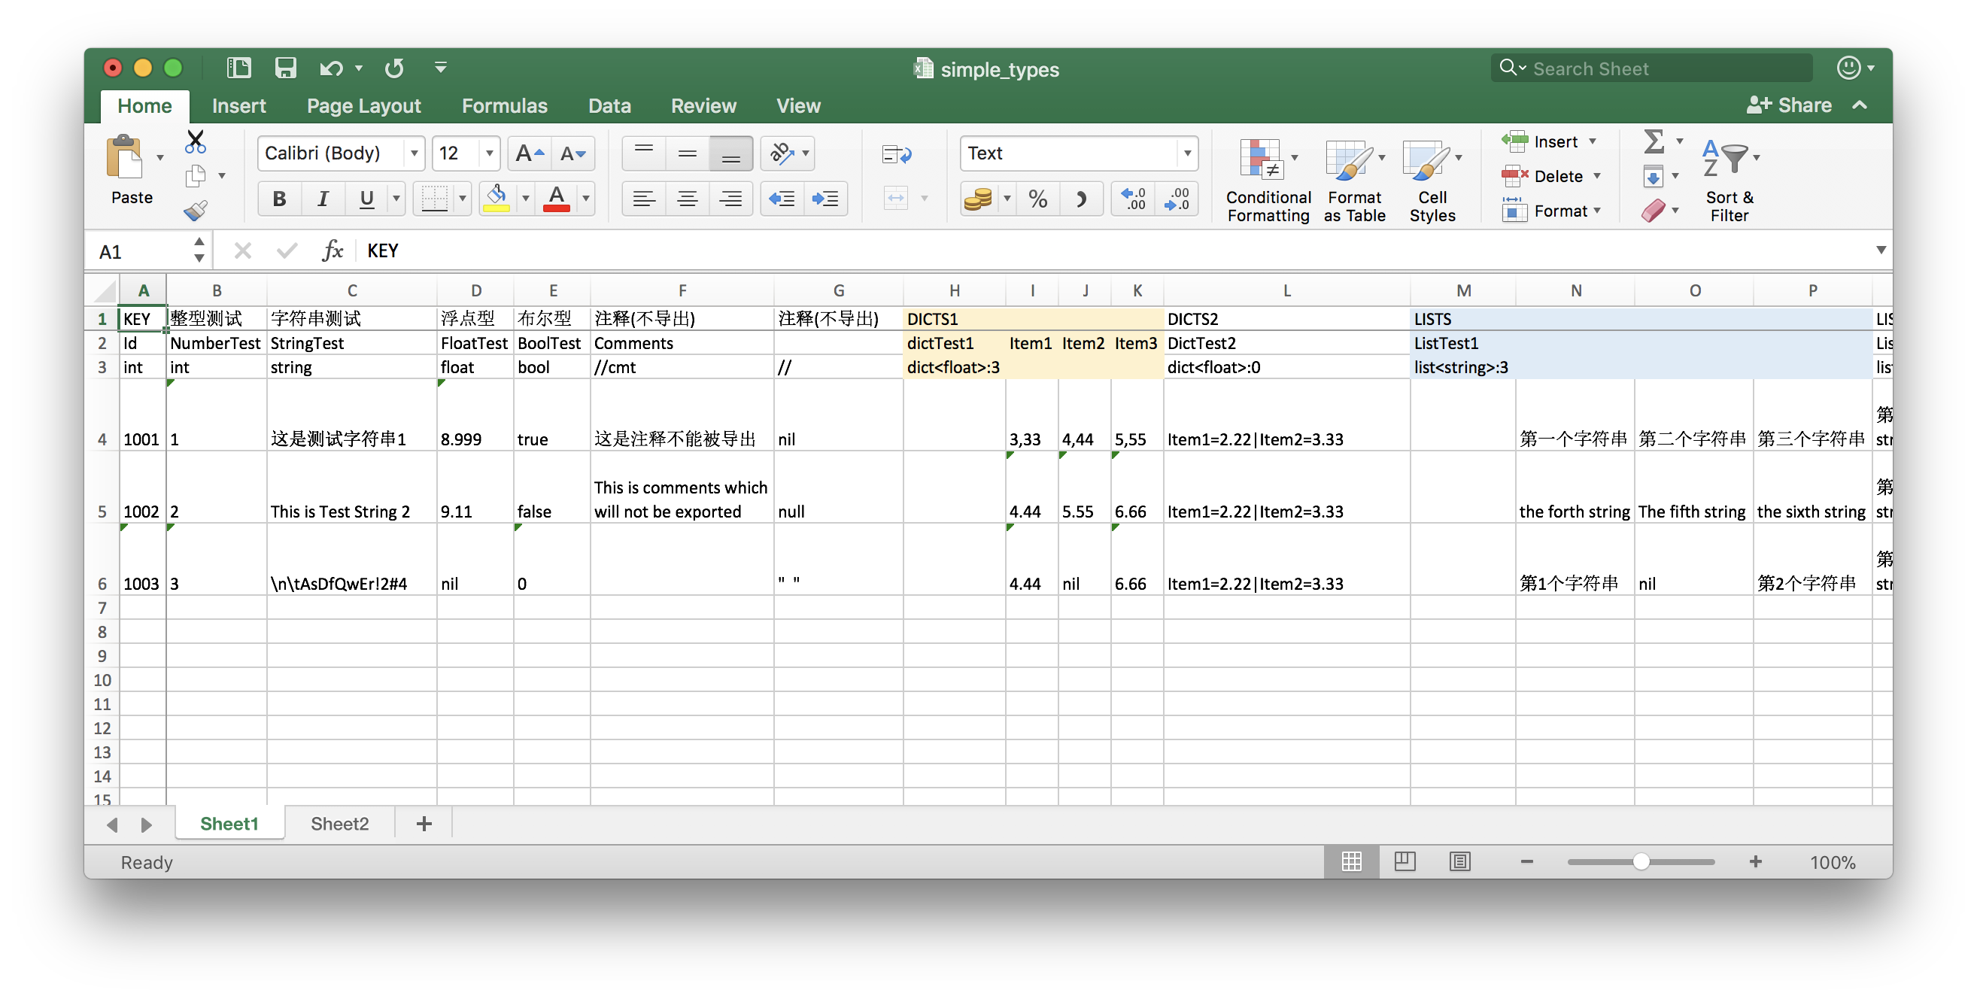The image size is (1977, 999).
Task: Switch to Sheet2 tab
Action: (x=339, y=823)
